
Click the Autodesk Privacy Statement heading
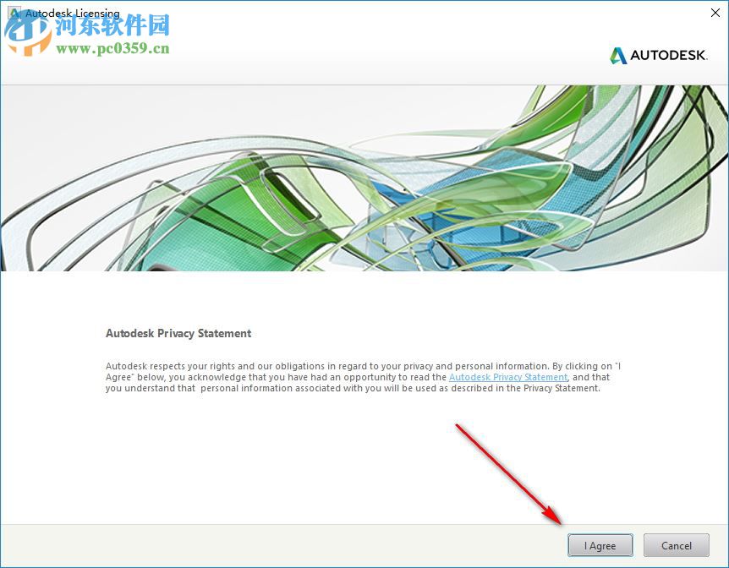coord(178,333)
